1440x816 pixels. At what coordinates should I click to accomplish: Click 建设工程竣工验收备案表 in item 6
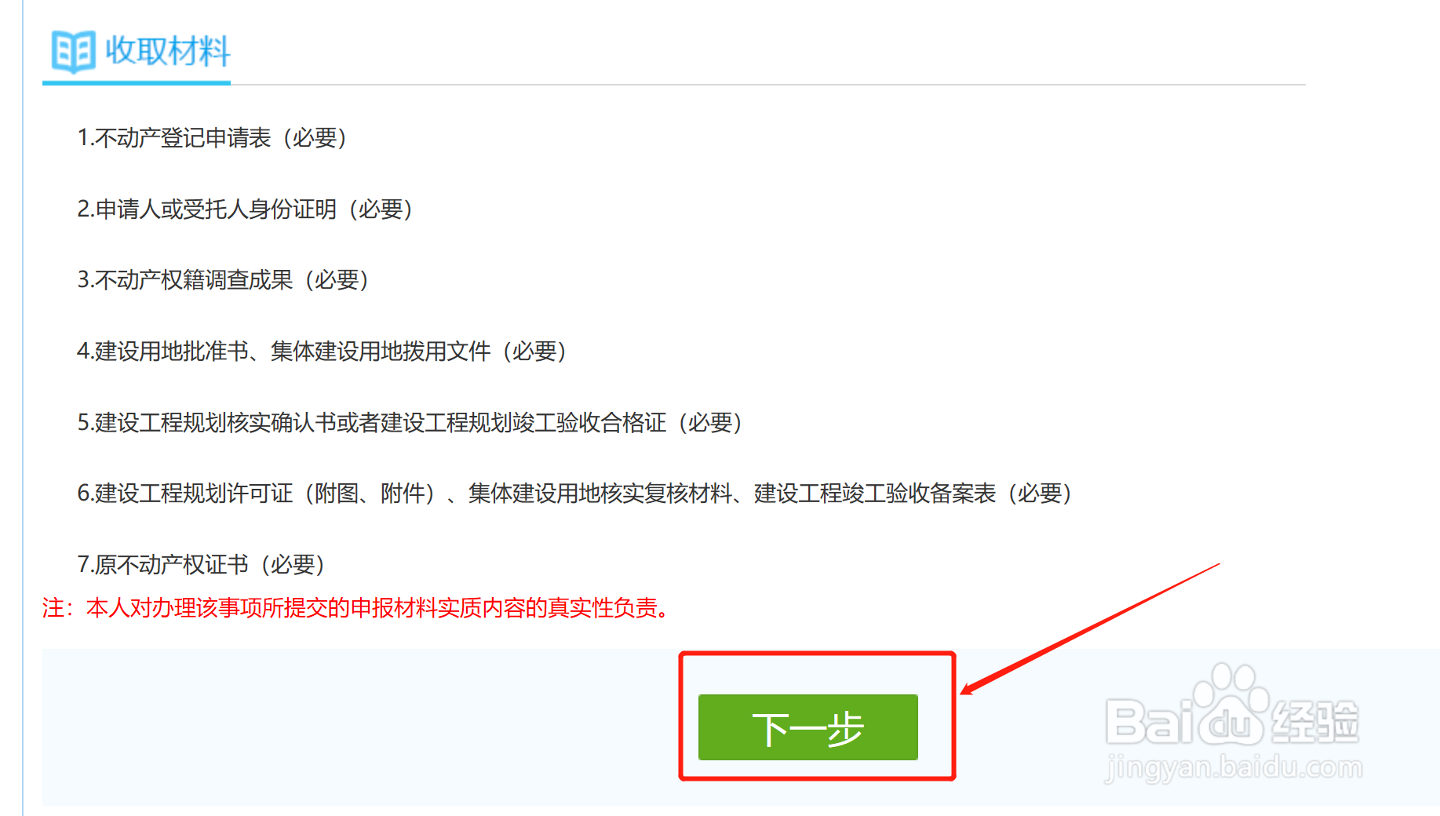coord(875,494)
